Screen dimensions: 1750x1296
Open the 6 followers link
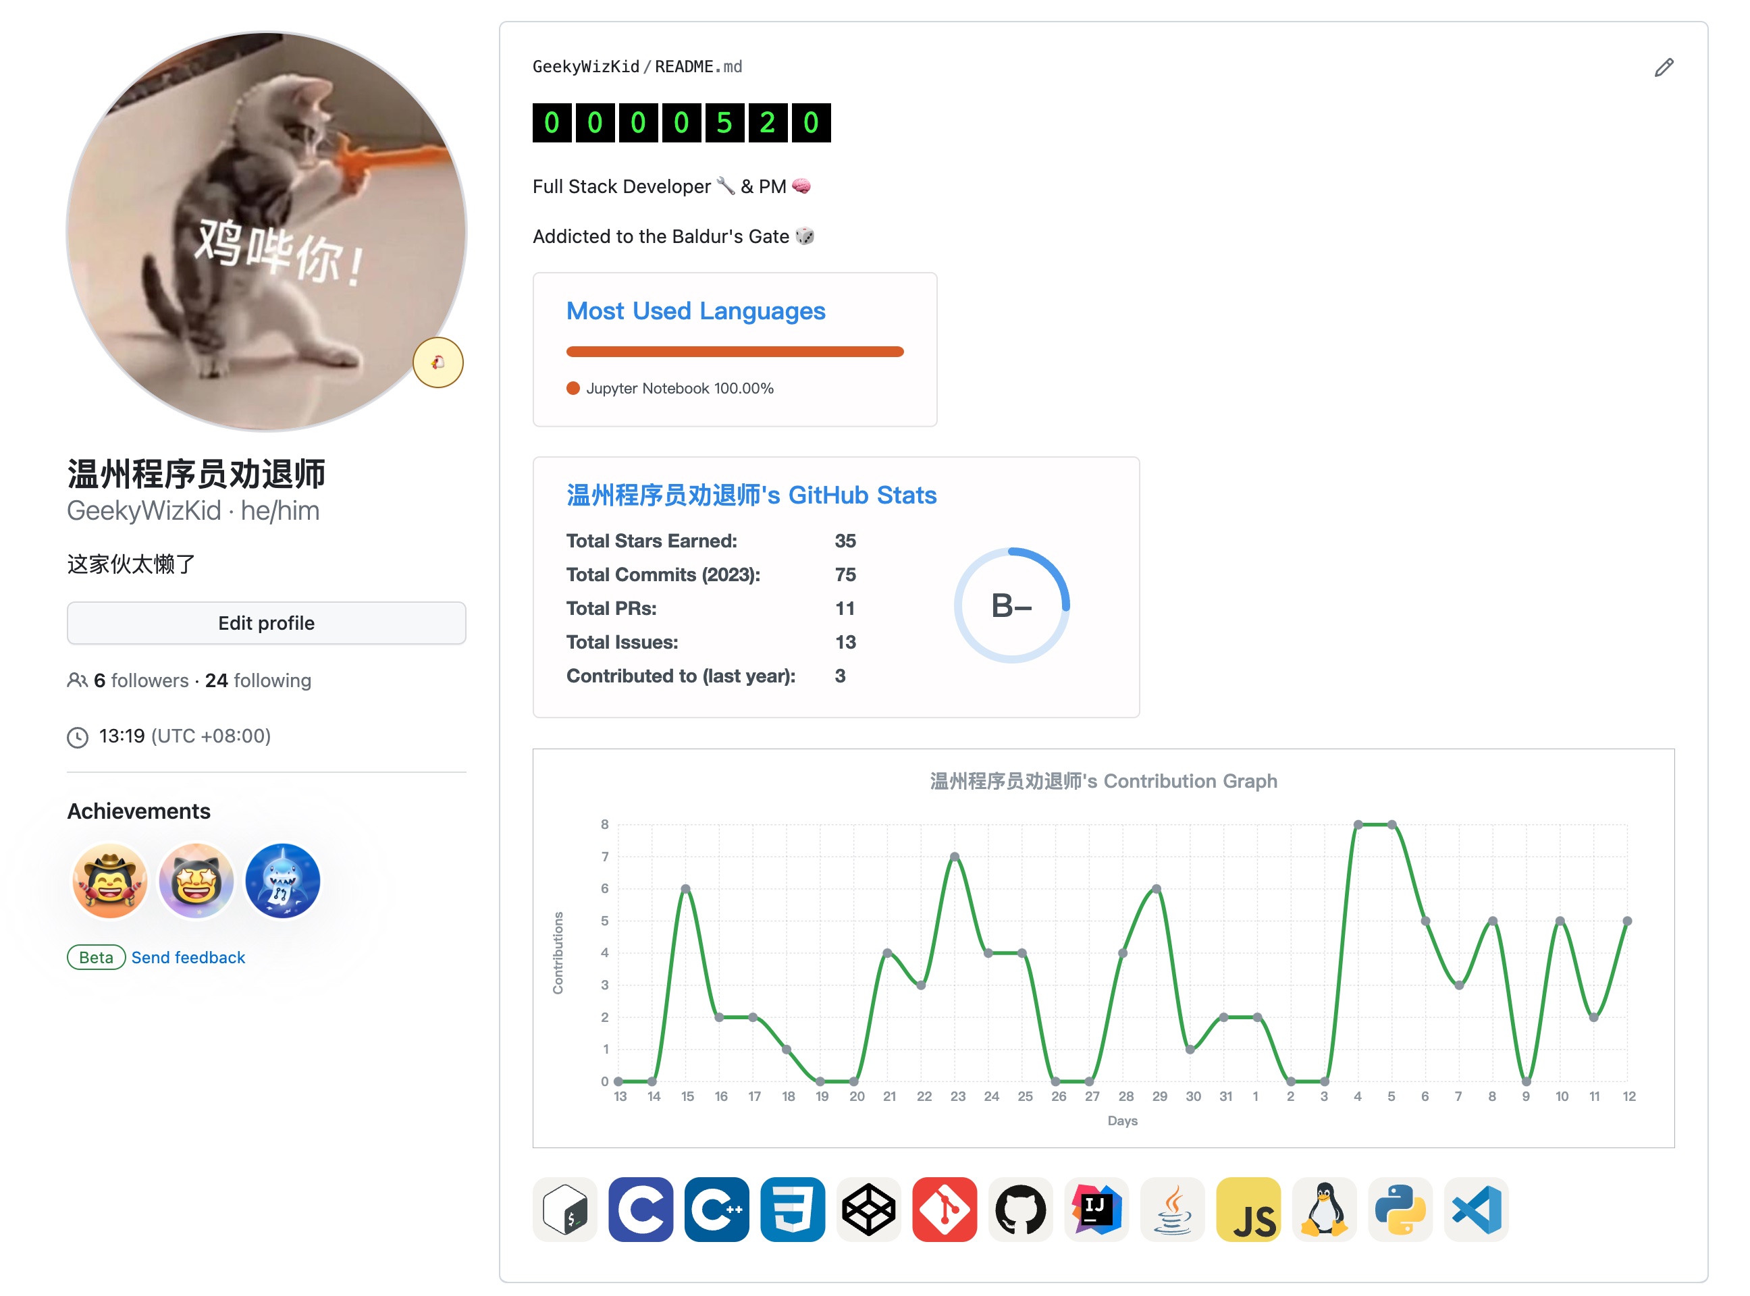pos(141,680)
